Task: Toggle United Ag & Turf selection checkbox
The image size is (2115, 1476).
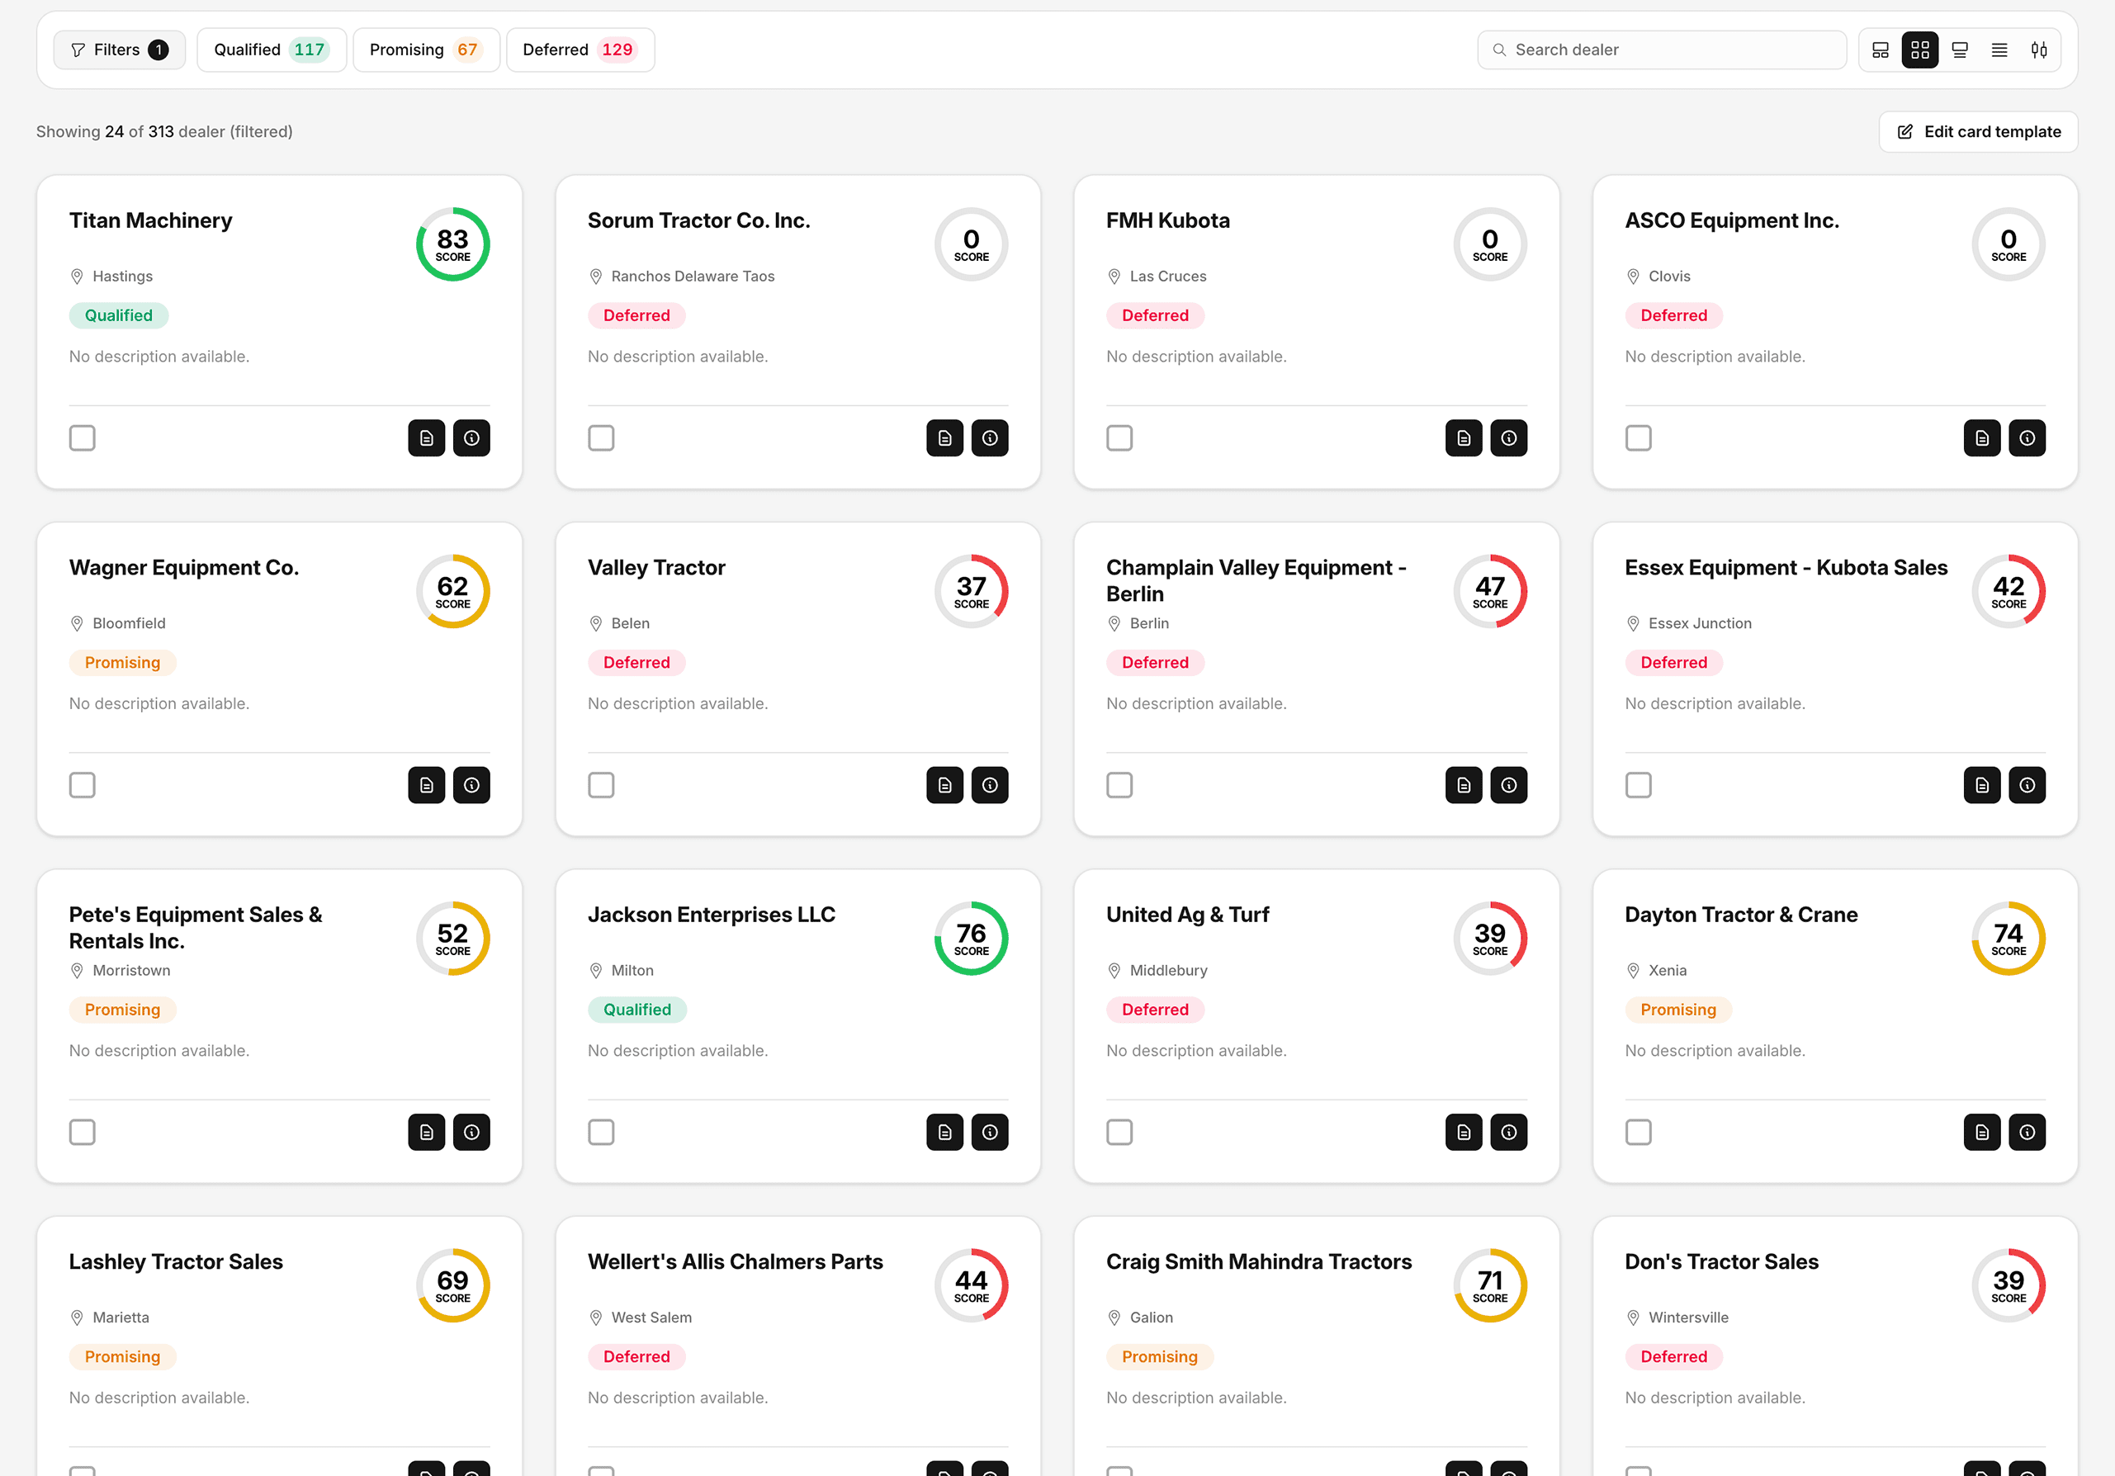Action: click(1119, 1132)
